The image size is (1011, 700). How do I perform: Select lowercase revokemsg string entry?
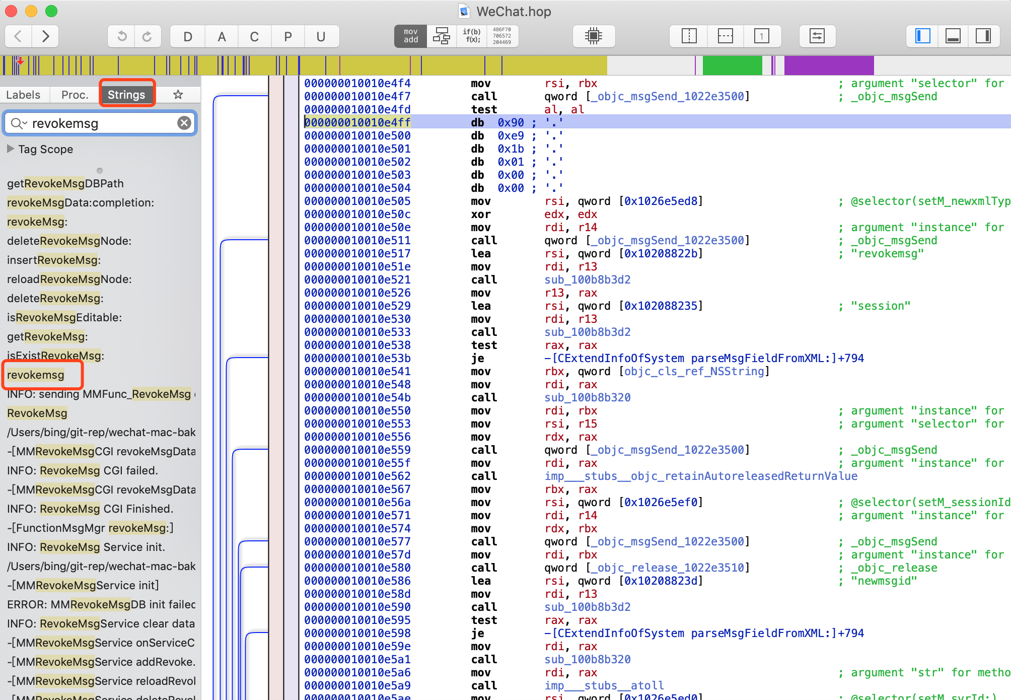pos(36,375)
